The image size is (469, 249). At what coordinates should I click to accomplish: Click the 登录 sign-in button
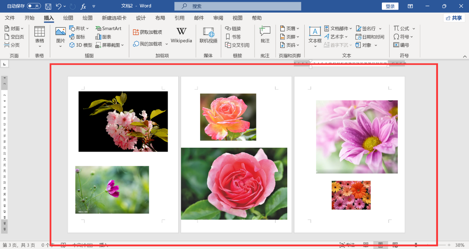[390, 6]
